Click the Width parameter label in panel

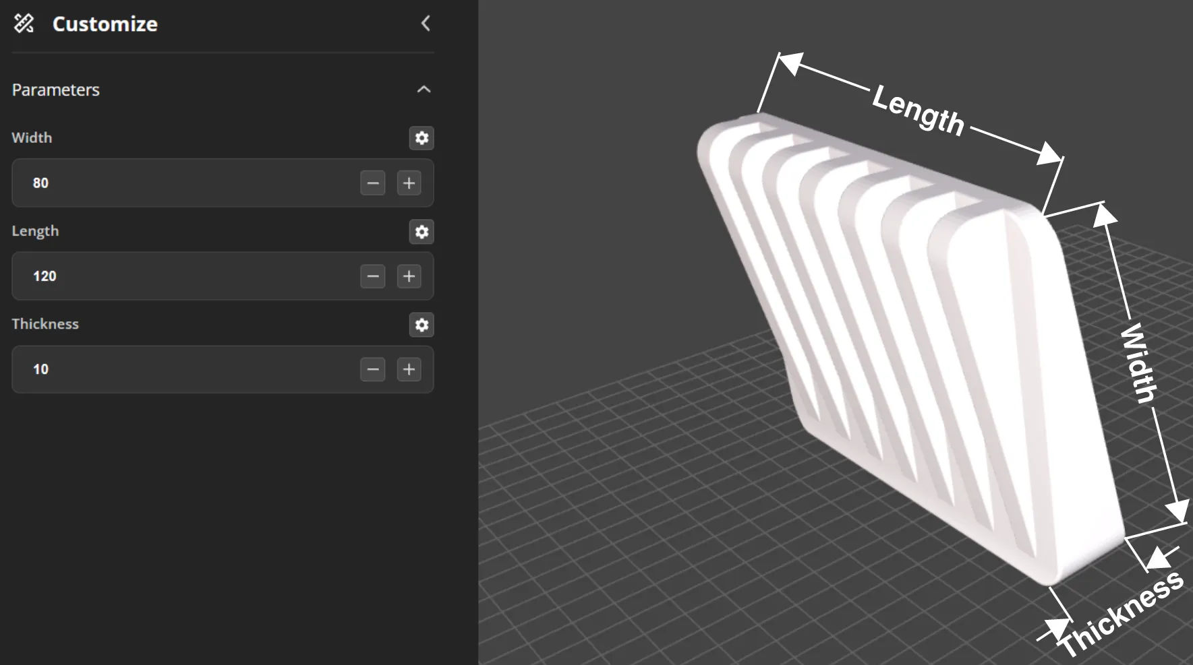click(32, 137)
